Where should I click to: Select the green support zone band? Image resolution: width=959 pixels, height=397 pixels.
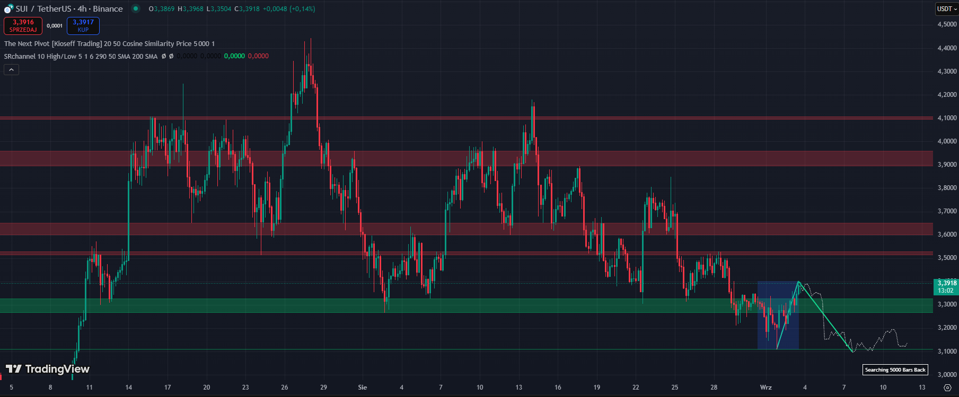tap(371, 305)
